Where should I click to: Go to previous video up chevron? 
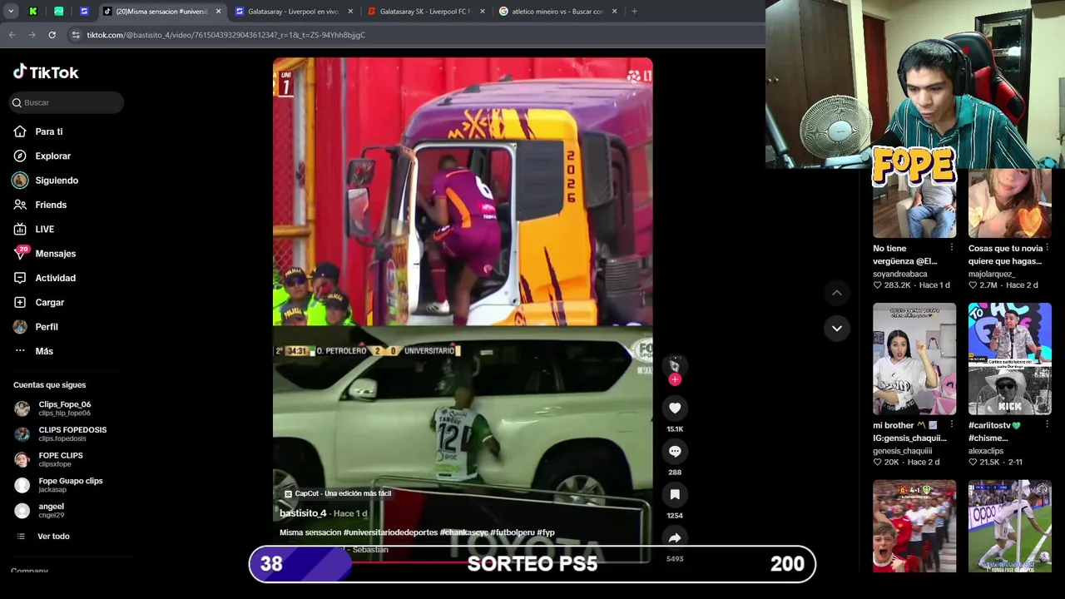837,293
